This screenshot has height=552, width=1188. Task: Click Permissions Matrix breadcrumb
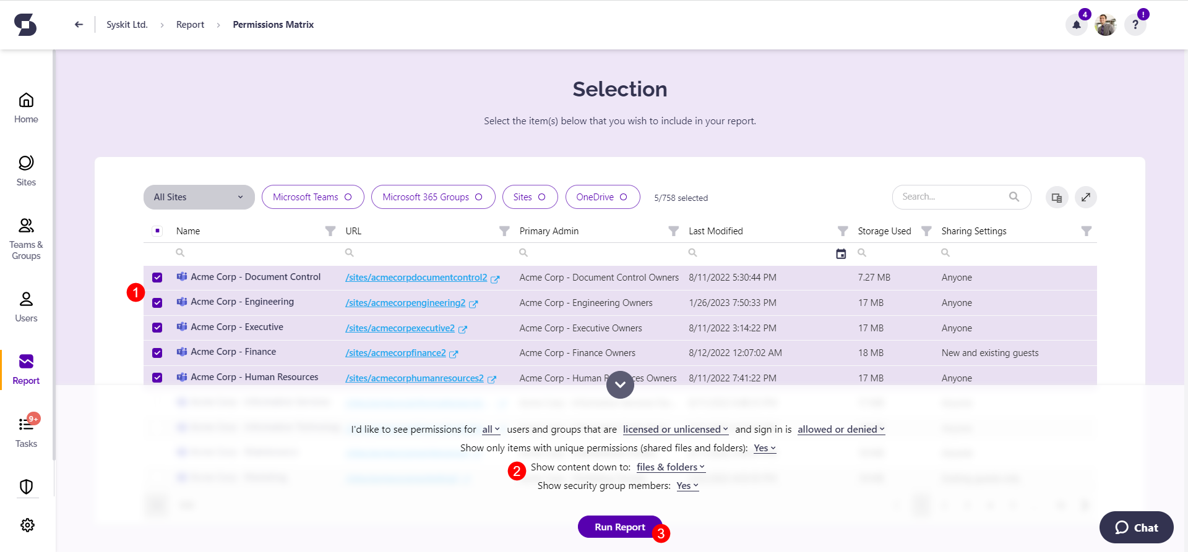(273, 25)
